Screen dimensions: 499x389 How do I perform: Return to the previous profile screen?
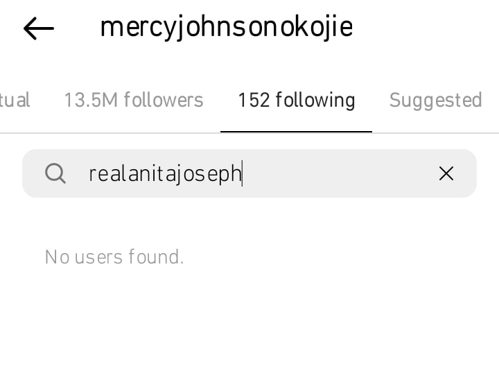pyautogui.click(x=39, y=28)
